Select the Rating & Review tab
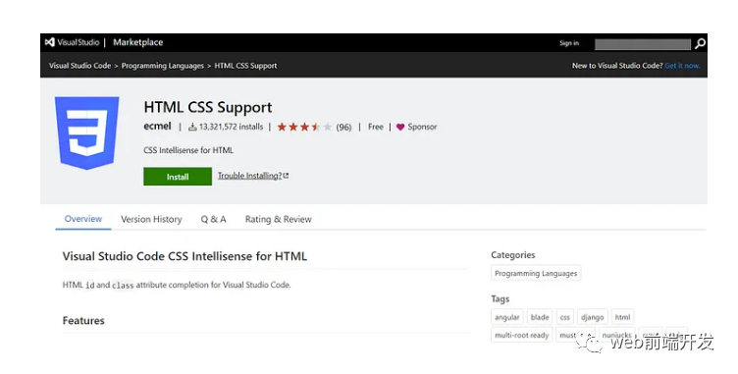This screenshot has width=738, height=374. pyautogui.click(x=278, y=219)
